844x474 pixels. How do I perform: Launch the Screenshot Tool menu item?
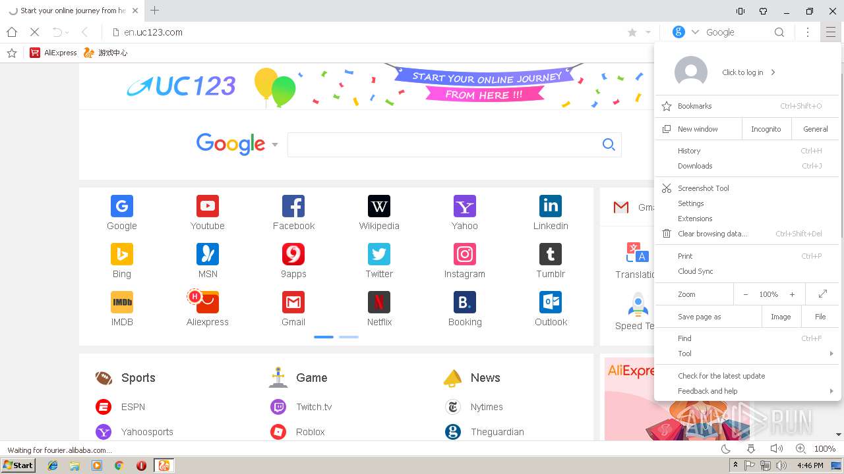point(748,188)
